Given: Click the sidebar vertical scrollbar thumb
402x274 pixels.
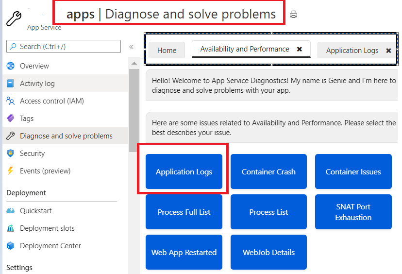Looking at the screenshot, I should tap(134, 110).
